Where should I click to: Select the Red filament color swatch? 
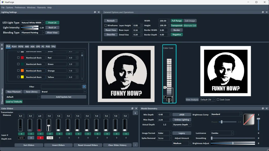pos(22,58)
